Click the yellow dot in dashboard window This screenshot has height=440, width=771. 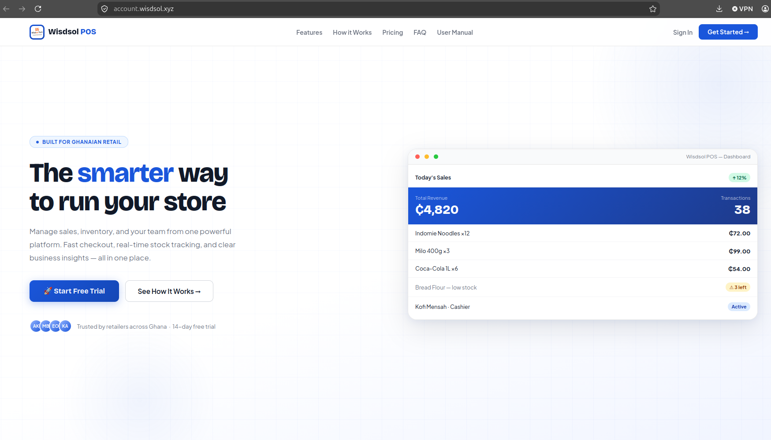coord(427,157)
